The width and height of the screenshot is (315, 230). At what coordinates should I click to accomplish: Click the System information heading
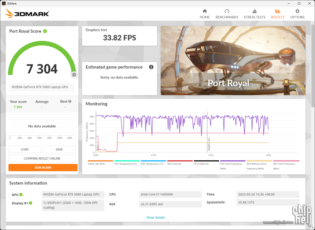28,183
